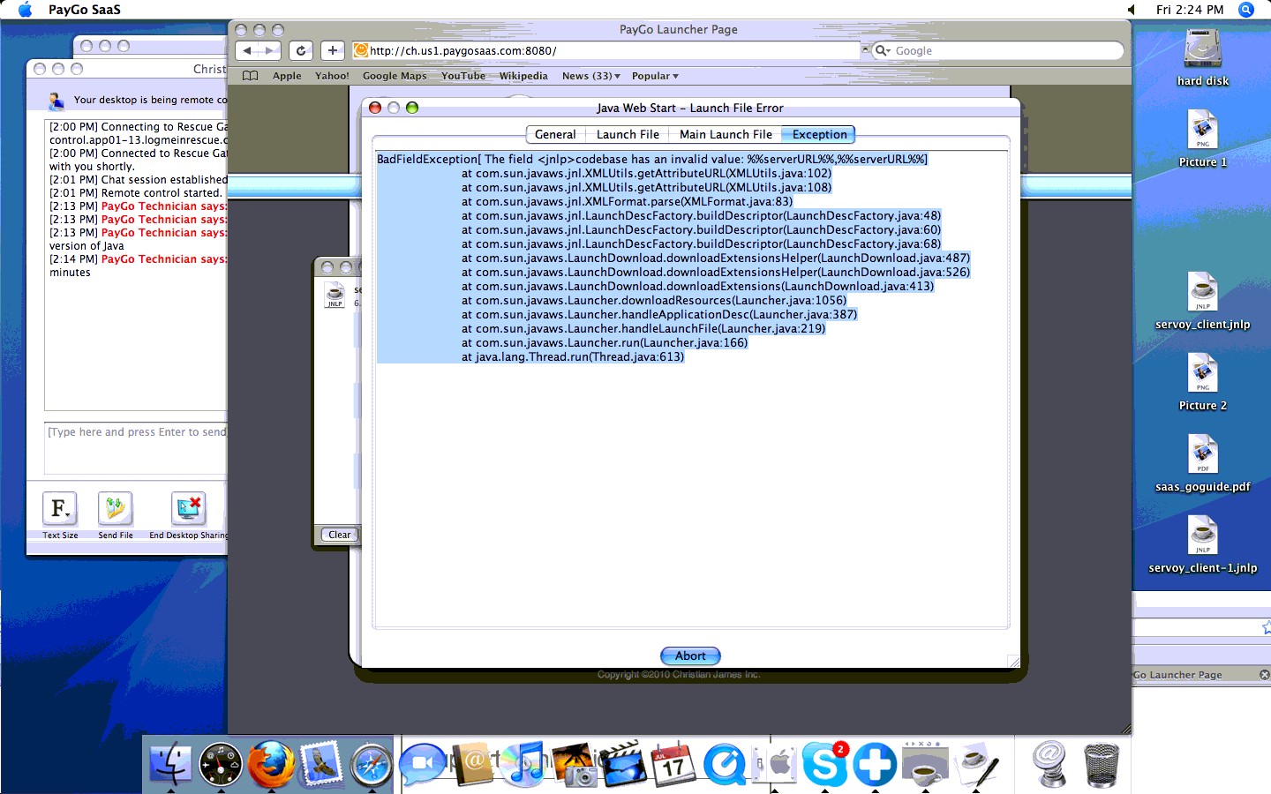Open Address Book in the Dock
Screen dimensions: 1271x794
click(473, 764)
